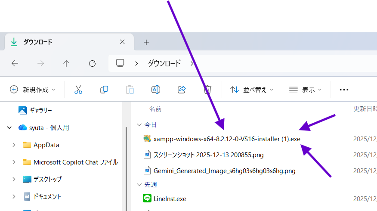Close the ダウンロード tab

click(x=122, y=42)
